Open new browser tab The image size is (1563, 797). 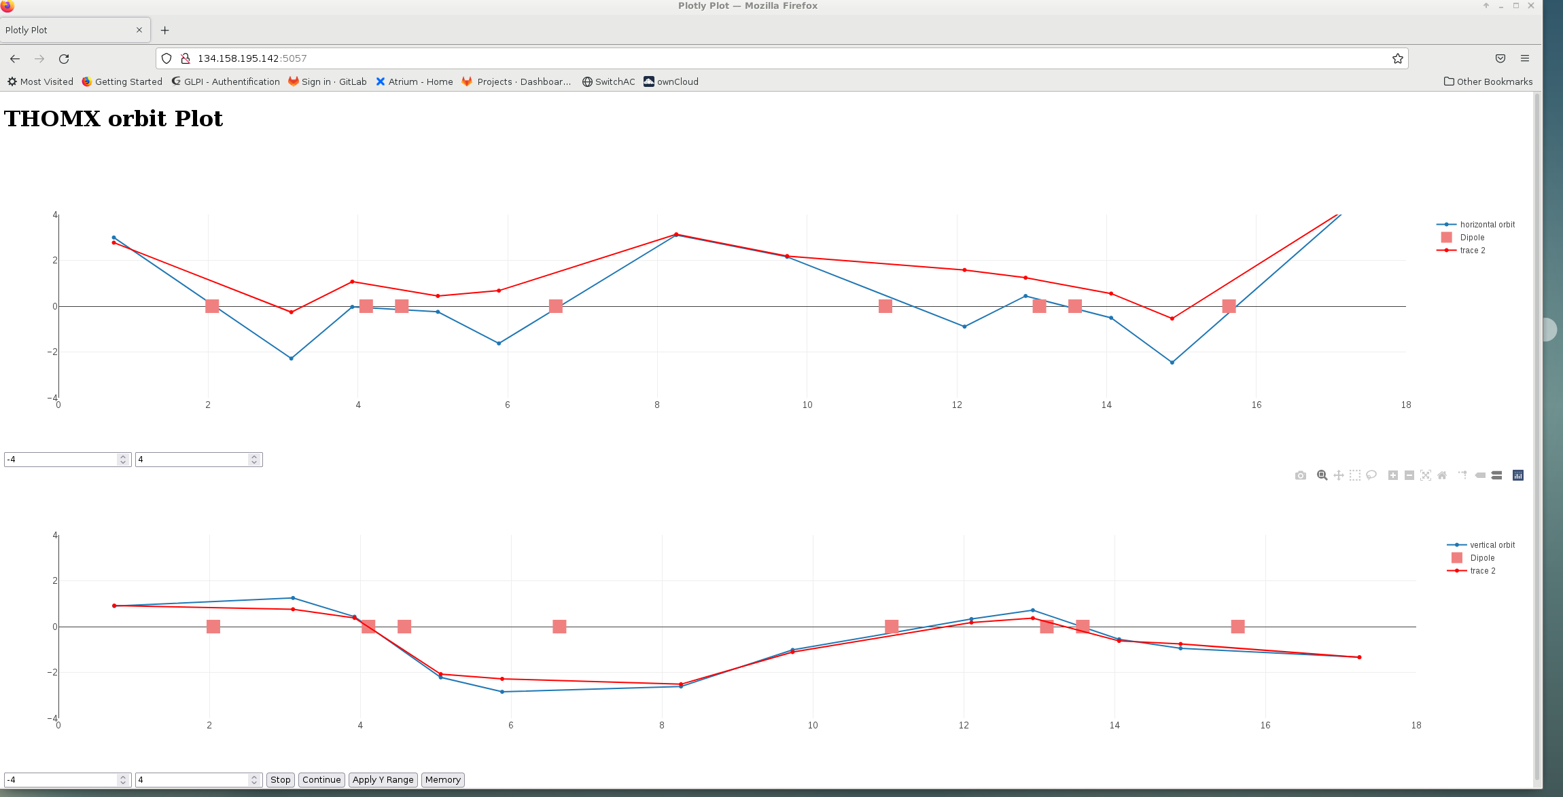click(x=164, y=30)
